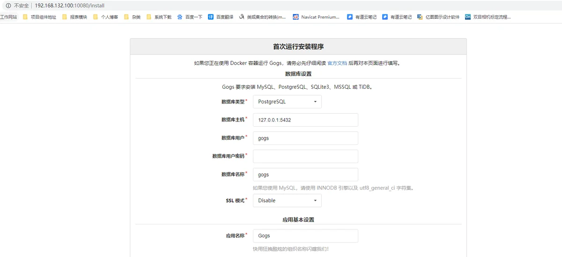562x257 pixels.
Task: Open the 双目相机标定流程 bookmark icon
Action: (467, 17)
